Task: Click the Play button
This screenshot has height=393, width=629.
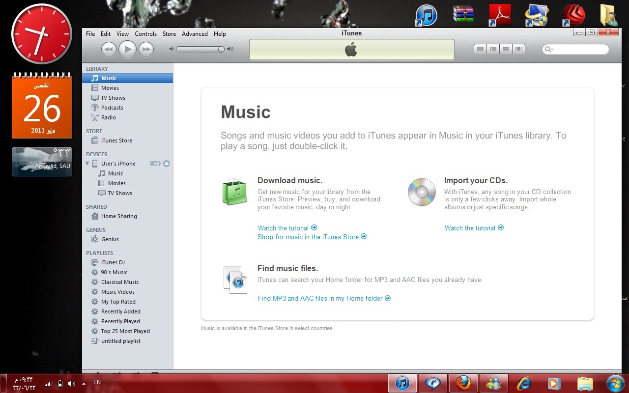Action: pyautogui.click(x=127, y=49)
